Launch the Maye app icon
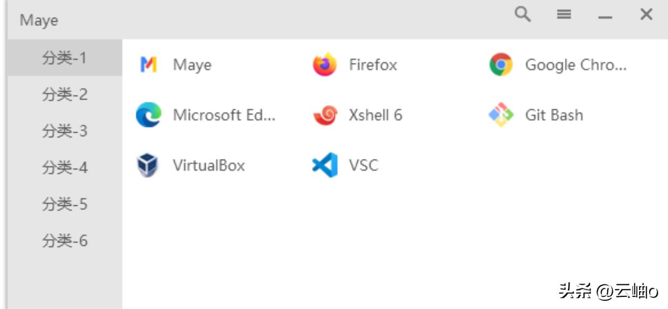 [148, 65]
